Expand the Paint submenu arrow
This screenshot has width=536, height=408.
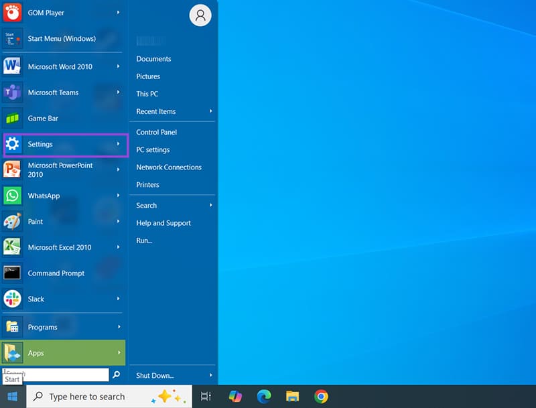pyautogui.click(x=119, y=222)
